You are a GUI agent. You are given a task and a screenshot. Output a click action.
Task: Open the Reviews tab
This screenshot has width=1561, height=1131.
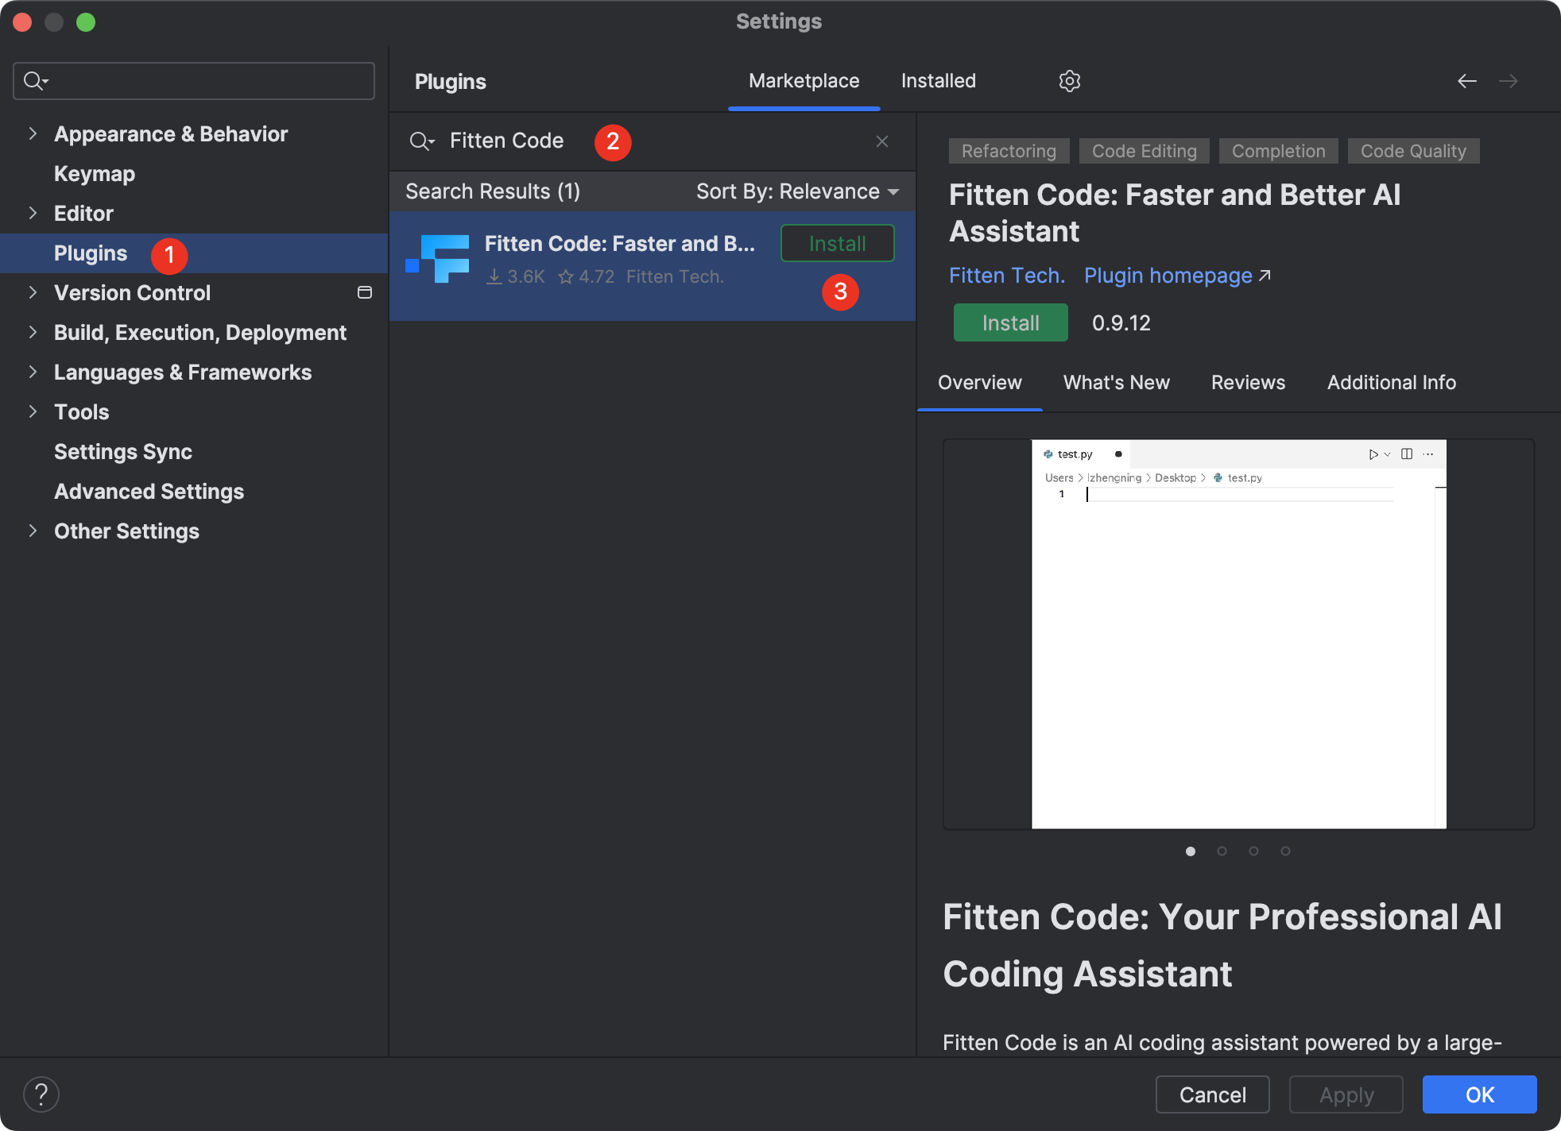(1248, 383)
